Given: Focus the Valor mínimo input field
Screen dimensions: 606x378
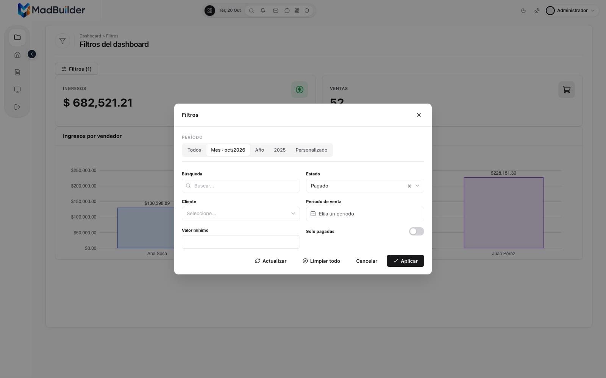Looking at the screenshot, I should (241, 242).
